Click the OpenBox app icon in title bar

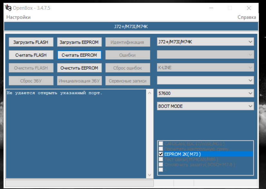[x=8, y=8]
